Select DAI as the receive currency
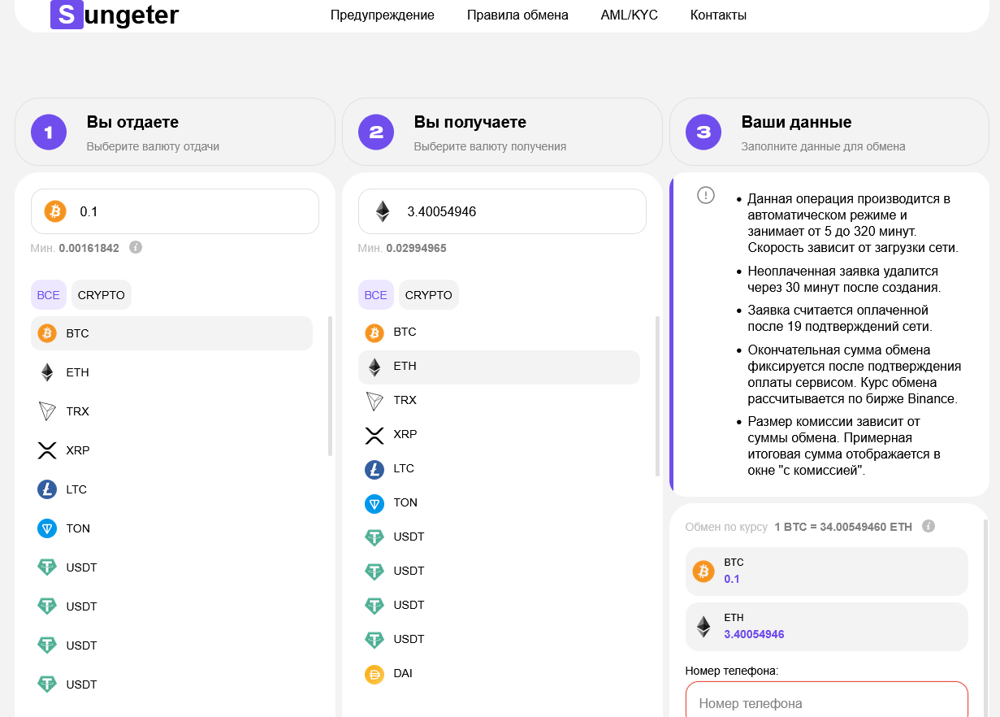This screenshot has height=717, width=1000. 403,673
